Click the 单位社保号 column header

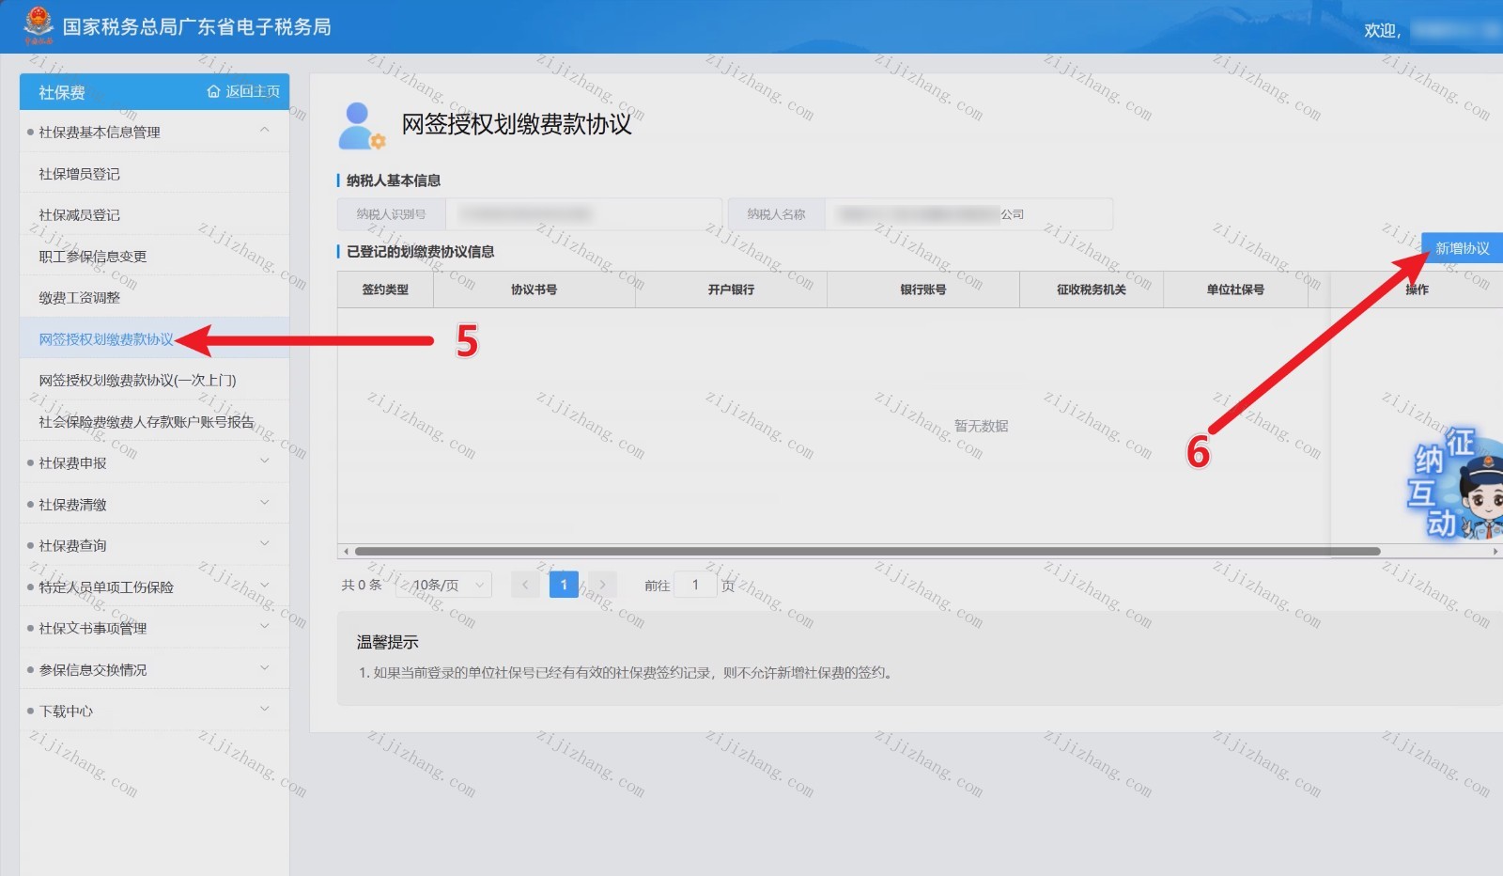[1235, 289]
